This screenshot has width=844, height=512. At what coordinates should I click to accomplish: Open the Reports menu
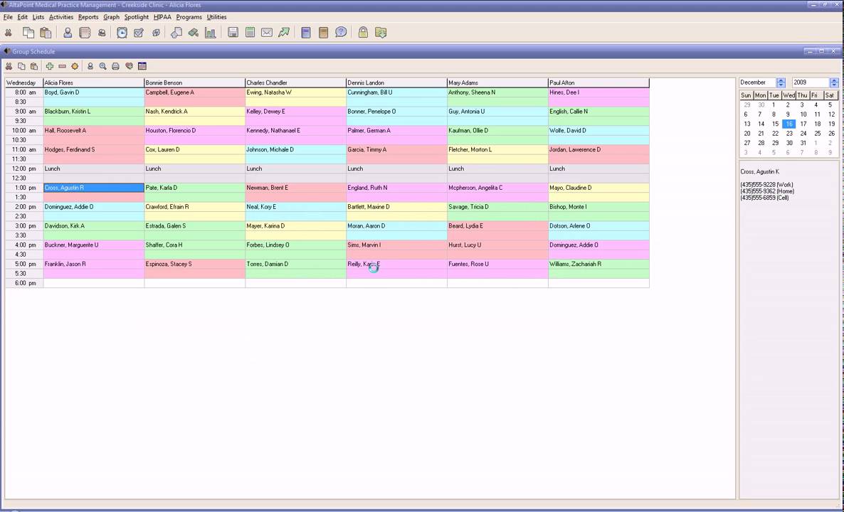point(88,17)
